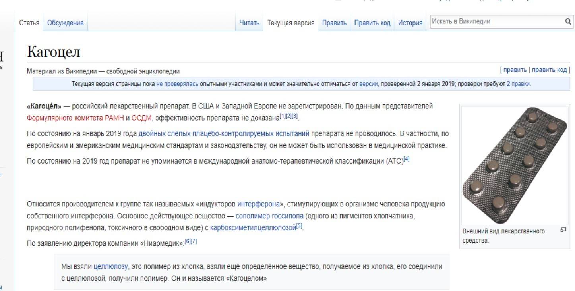
Task: Click the search magnifier icon
Action: click(x=568, y=22)
